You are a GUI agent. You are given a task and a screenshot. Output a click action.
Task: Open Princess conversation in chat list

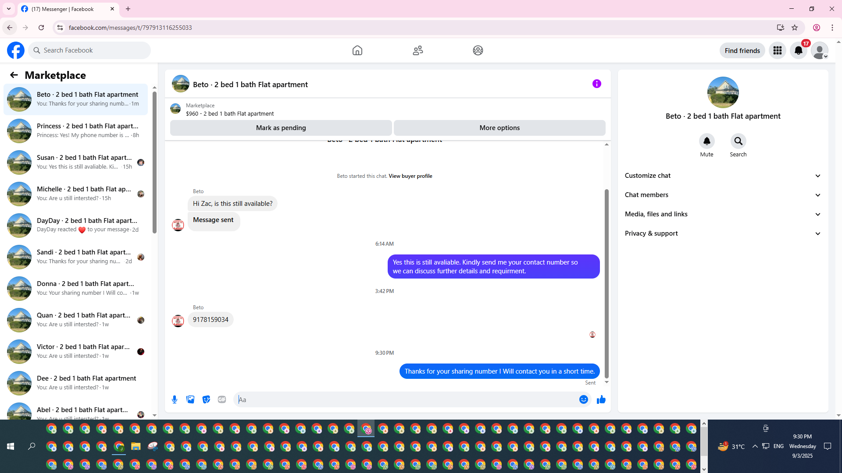[75, 131]
